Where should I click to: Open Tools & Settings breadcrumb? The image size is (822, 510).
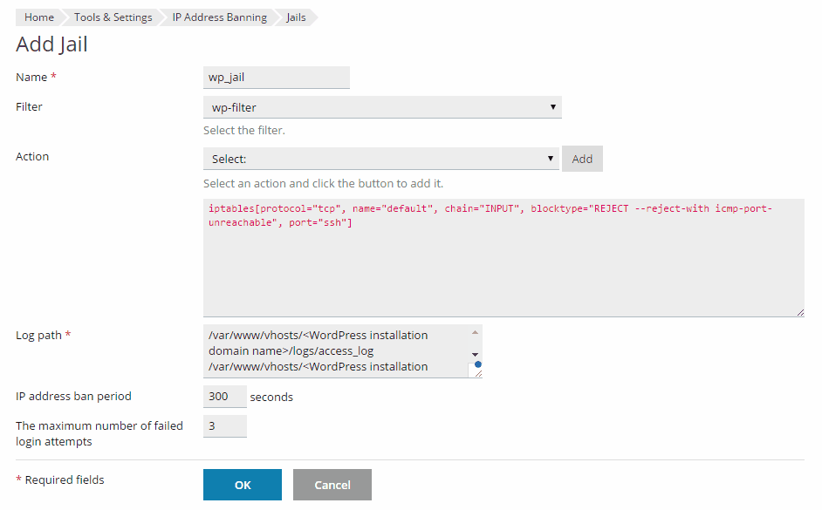coord(113,17)
